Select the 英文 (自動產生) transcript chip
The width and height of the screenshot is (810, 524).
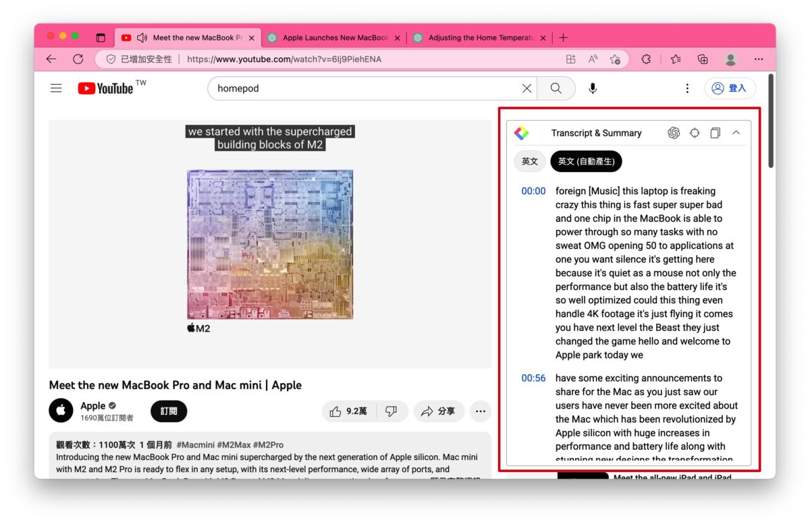586,161
